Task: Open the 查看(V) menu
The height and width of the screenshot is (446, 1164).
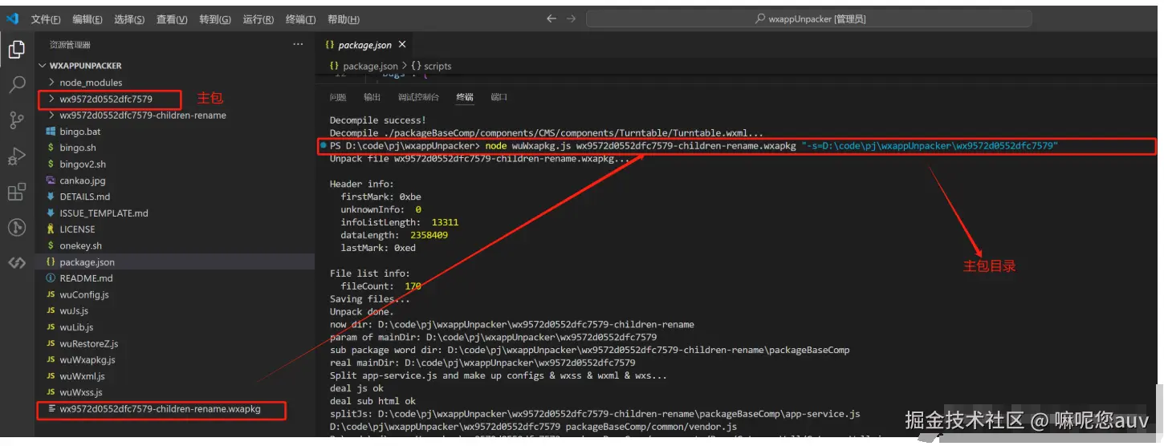Action: [172, 19]
